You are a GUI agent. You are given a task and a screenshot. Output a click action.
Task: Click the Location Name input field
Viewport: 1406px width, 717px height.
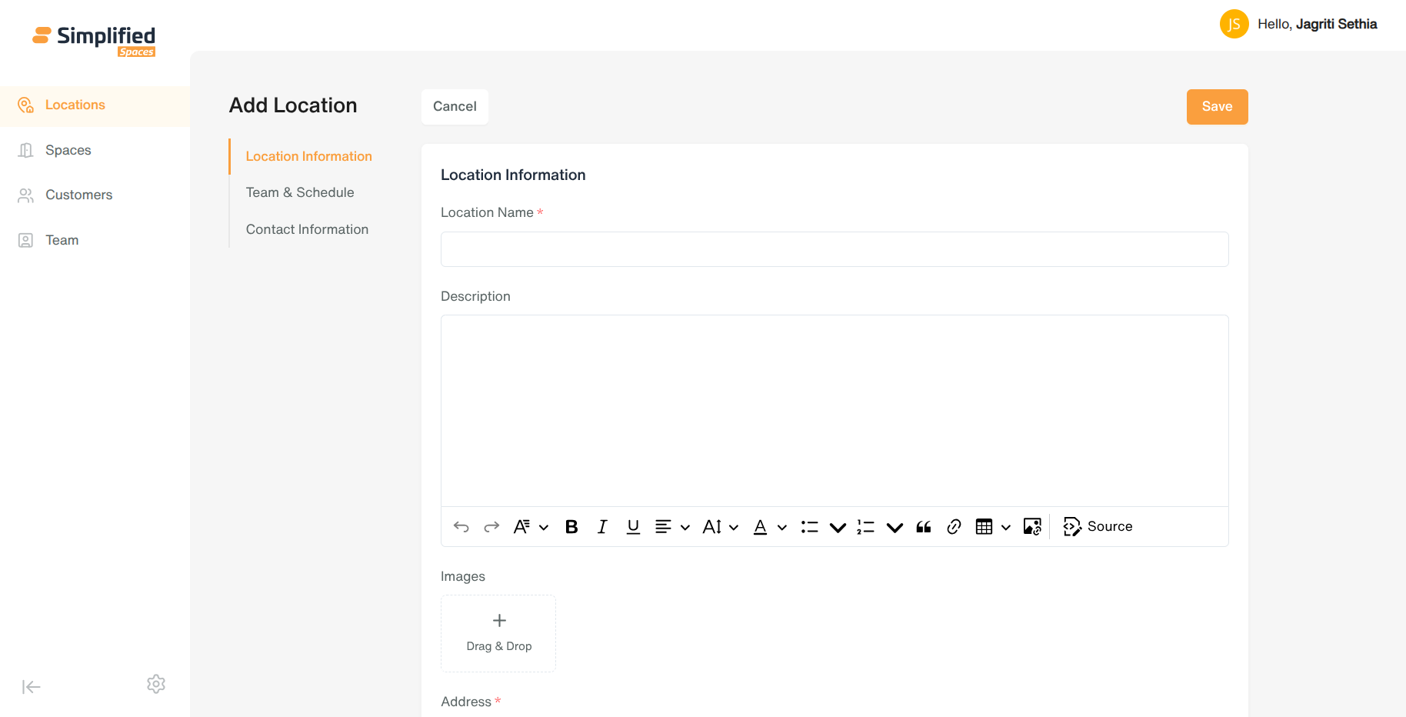point(835,249)
